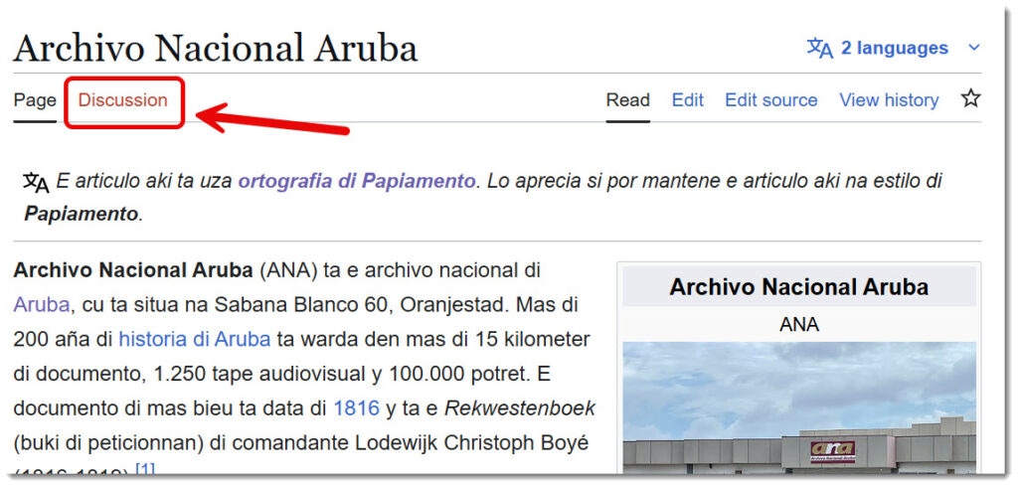Viewport: 1018px width, 487px height.
Task: Click the translate icon beside 2 languages
Action: click(x=819, y=48)
